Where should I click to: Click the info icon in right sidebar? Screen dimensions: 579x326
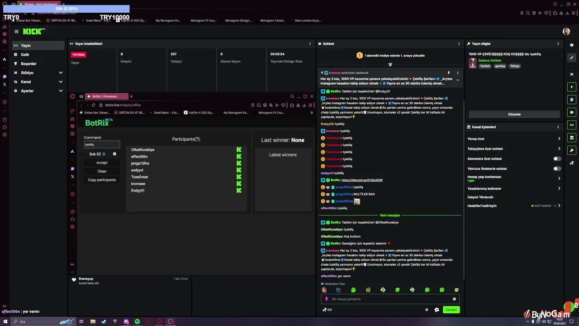point(572,45)
